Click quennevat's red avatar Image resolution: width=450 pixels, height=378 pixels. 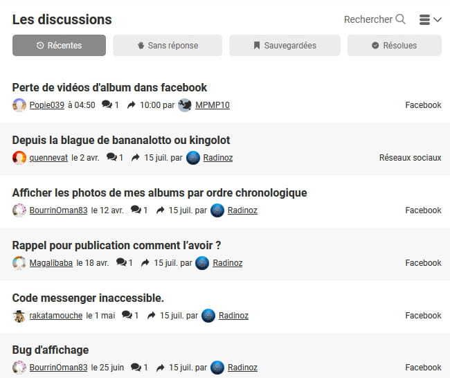(x=19, y=158)
